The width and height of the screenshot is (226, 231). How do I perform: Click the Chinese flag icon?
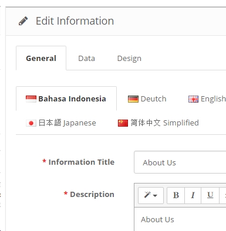click(123, 123)
